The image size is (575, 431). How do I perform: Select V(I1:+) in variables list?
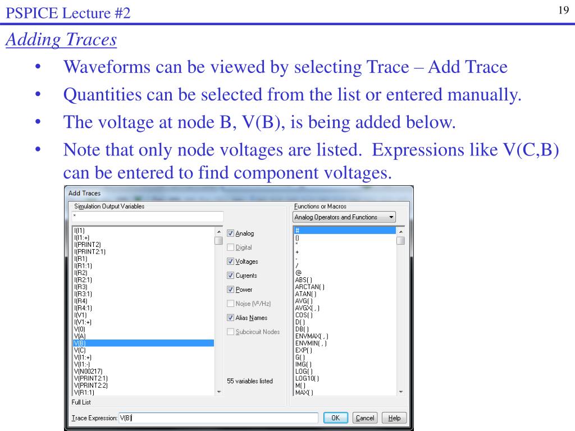pos(83,357)
